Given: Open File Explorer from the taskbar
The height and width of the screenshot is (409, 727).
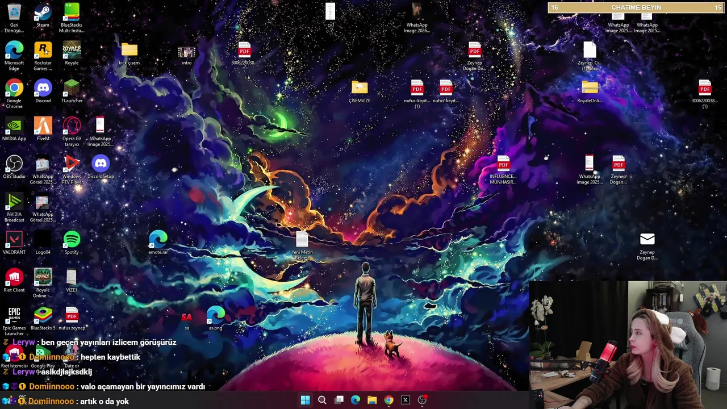Looking at the screenshot, I should [372, 400].
